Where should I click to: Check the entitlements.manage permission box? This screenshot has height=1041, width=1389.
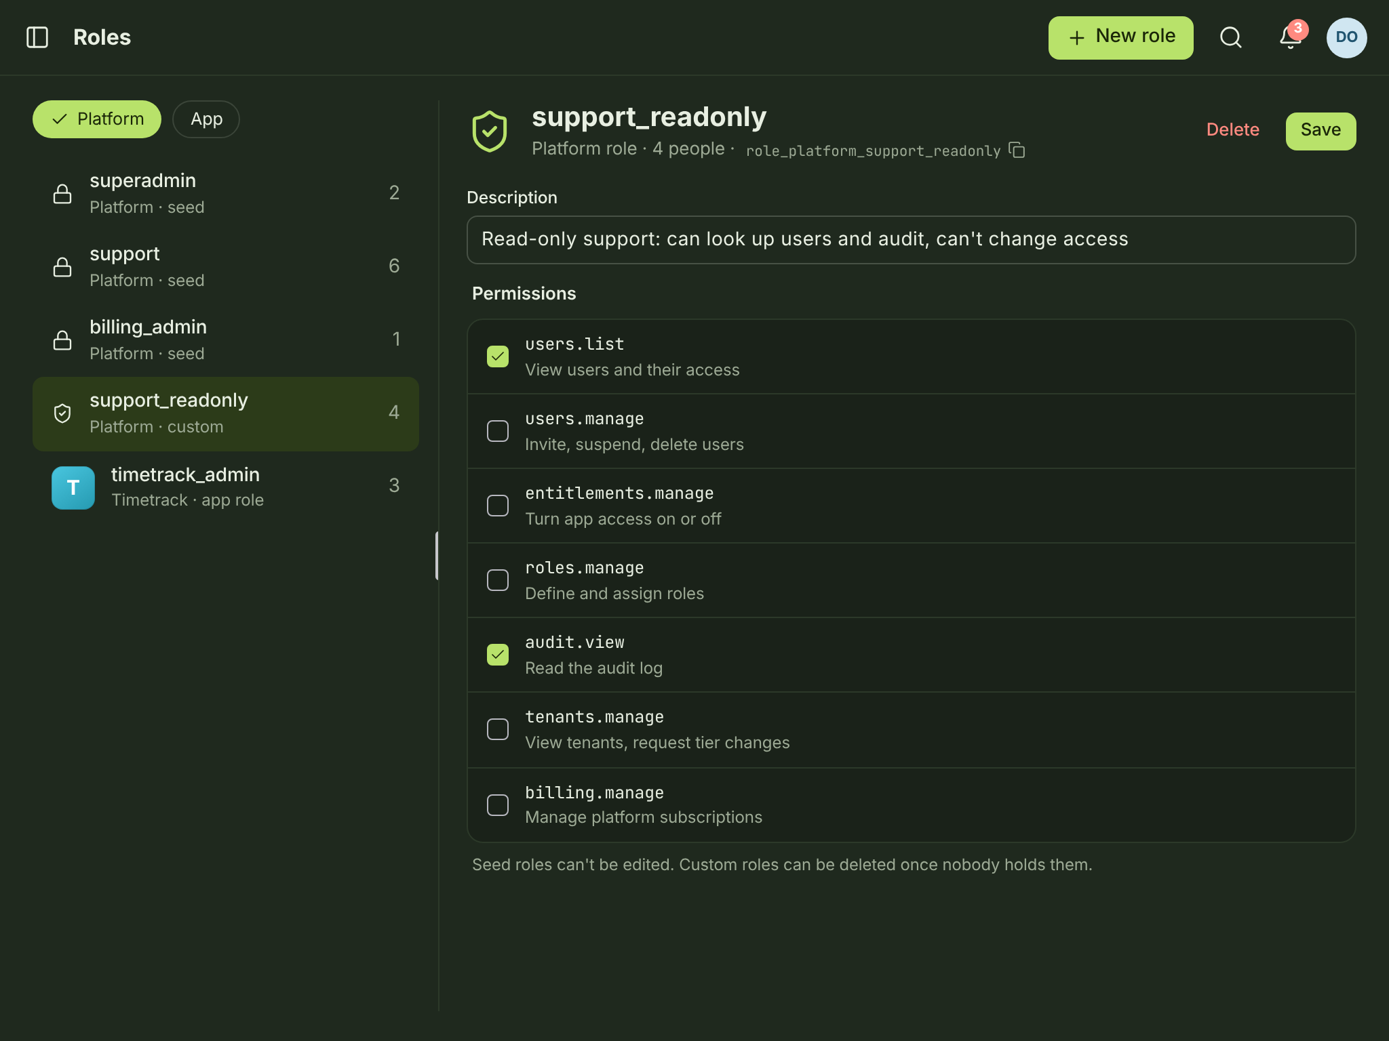tap(498, 506)
